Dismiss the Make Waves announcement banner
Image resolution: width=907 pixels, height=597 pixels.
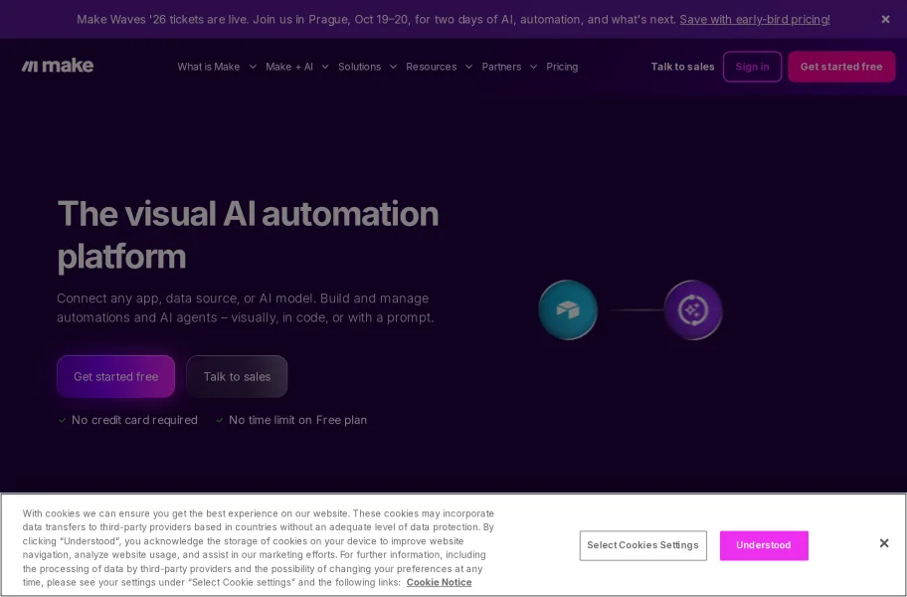click(885, 19)
